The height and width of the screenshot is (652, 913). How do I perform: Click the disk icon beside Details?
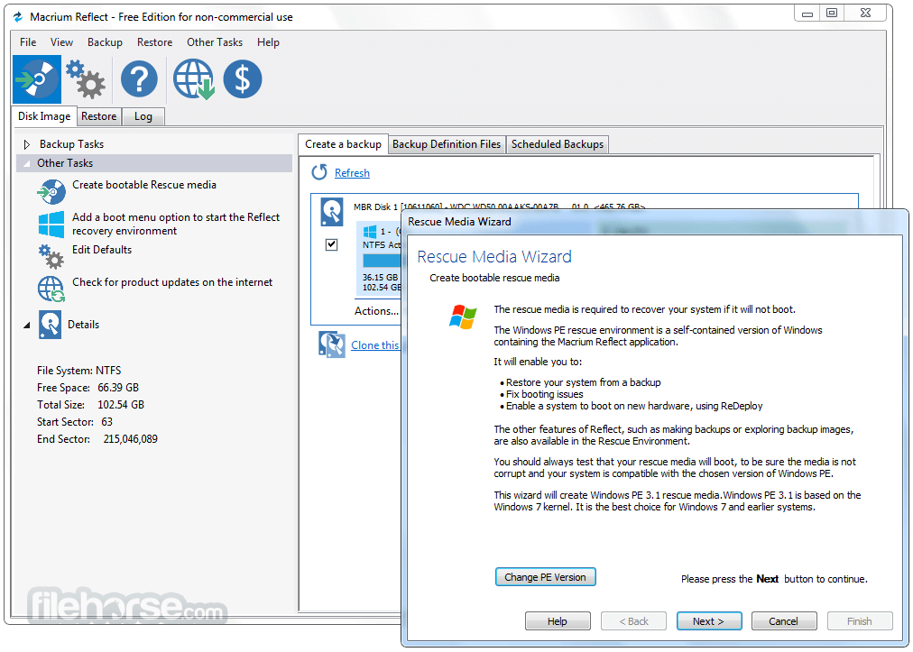51,325
